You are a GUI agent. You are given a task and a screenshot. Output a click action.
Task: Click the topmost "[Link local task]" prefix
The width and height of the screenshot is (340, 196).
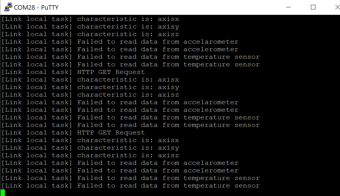tap(37, 19)
